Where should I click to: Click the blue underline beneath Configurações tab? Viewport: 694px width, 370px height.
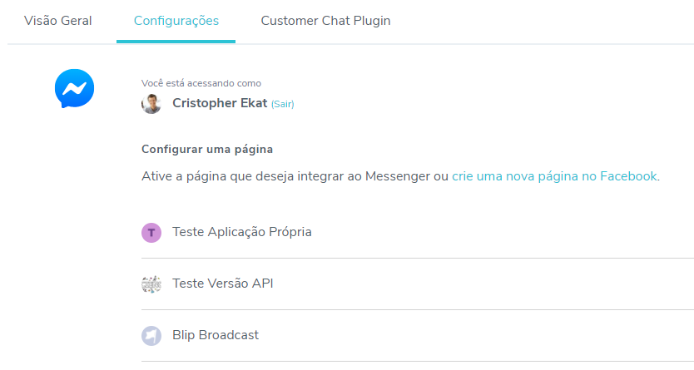(176, 41)
